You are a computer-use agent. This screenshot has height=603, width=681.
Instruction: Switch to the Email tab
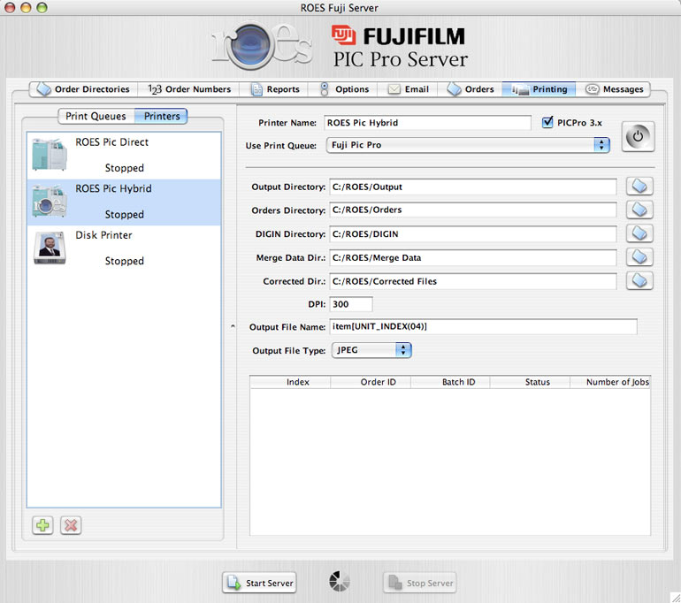408,89
